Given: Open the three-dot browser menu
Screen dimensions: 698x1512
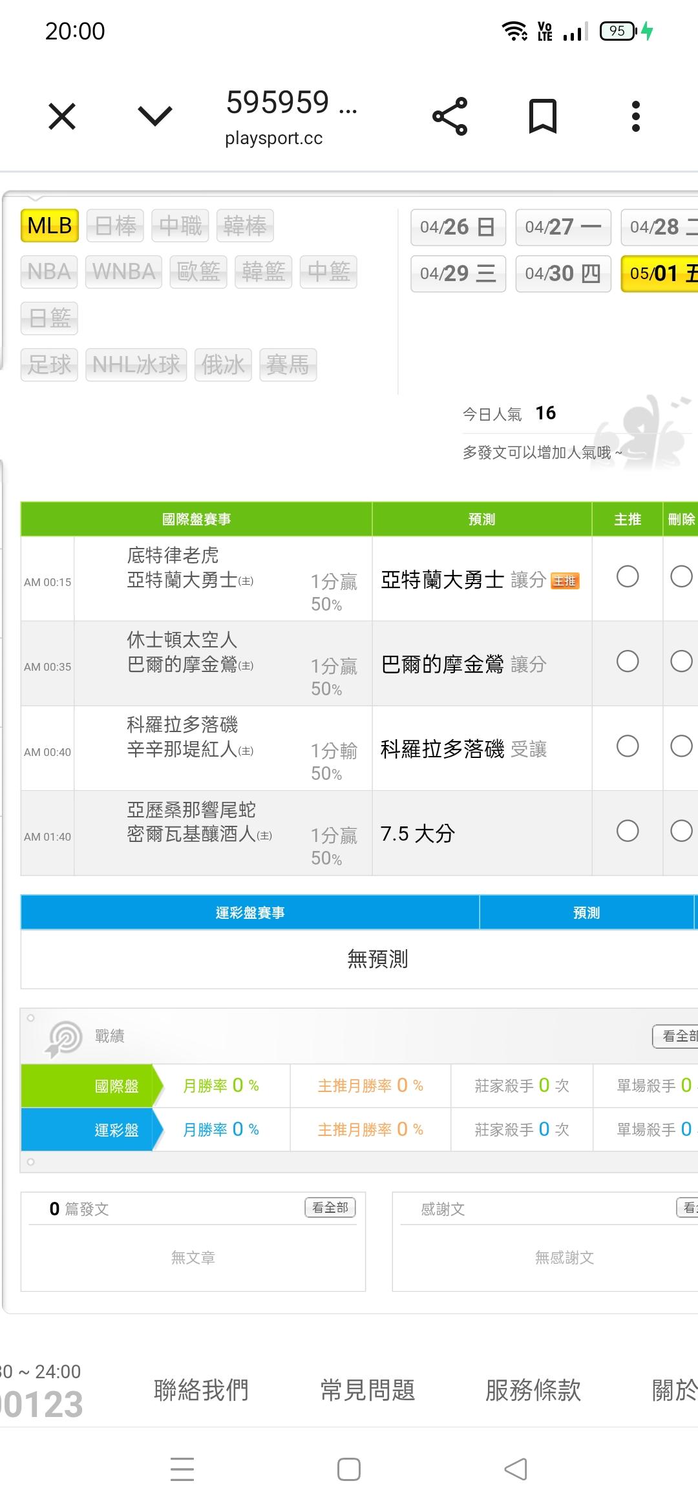Looking at the screenshot, I should (636, 116).
